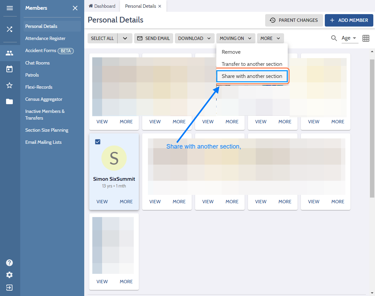The height and width of the screenshot is (296, 375).
Task: Click the star badges icon
Action: 9,85
